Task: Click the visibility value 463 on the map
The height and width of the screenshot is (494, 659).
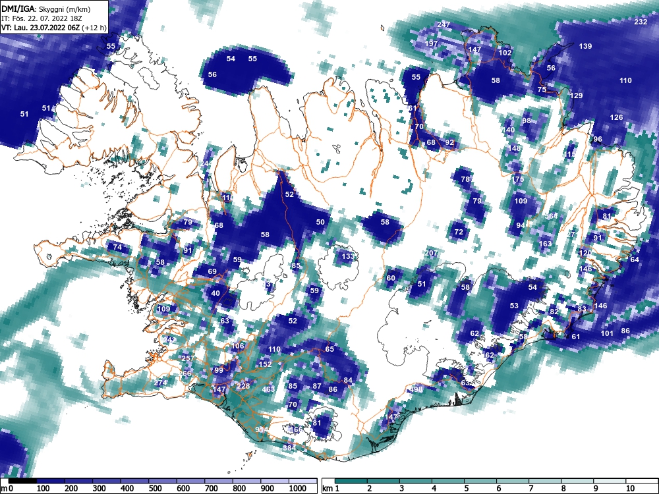Action: point(268,389)
